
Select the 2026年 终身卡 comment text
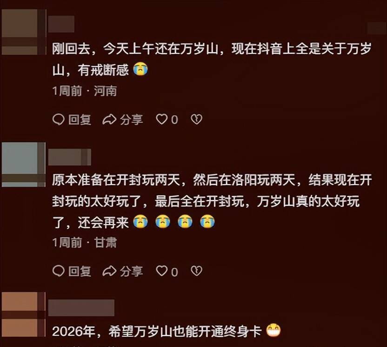[x=167, y=331]
